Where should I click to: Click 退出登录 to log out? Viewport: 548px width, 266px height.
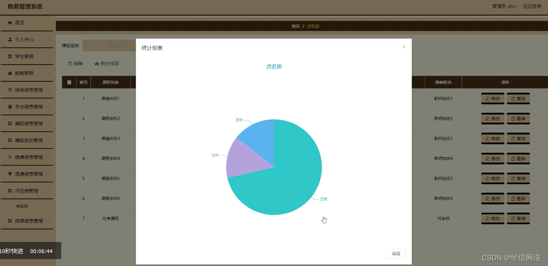tap(533, 6)
